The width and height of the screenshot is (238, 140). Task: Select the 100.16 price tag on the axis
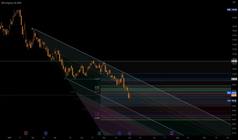point(234,79)
